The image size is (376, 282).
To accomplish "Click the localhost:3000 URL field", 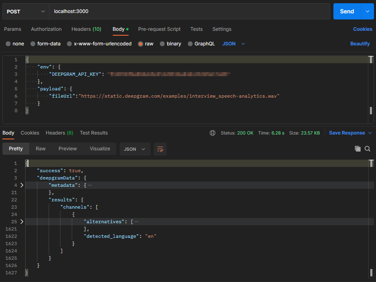I will pos(189,11).
